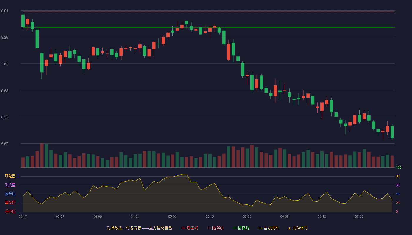
Task: Click the red dash icon beside 强压线
Action: tap(184, 228)
